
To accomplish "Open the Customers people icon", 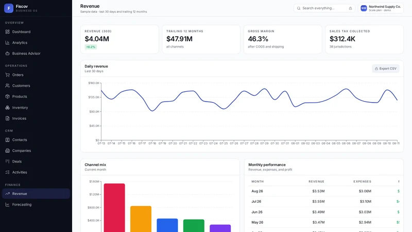I will coord(7,86).
